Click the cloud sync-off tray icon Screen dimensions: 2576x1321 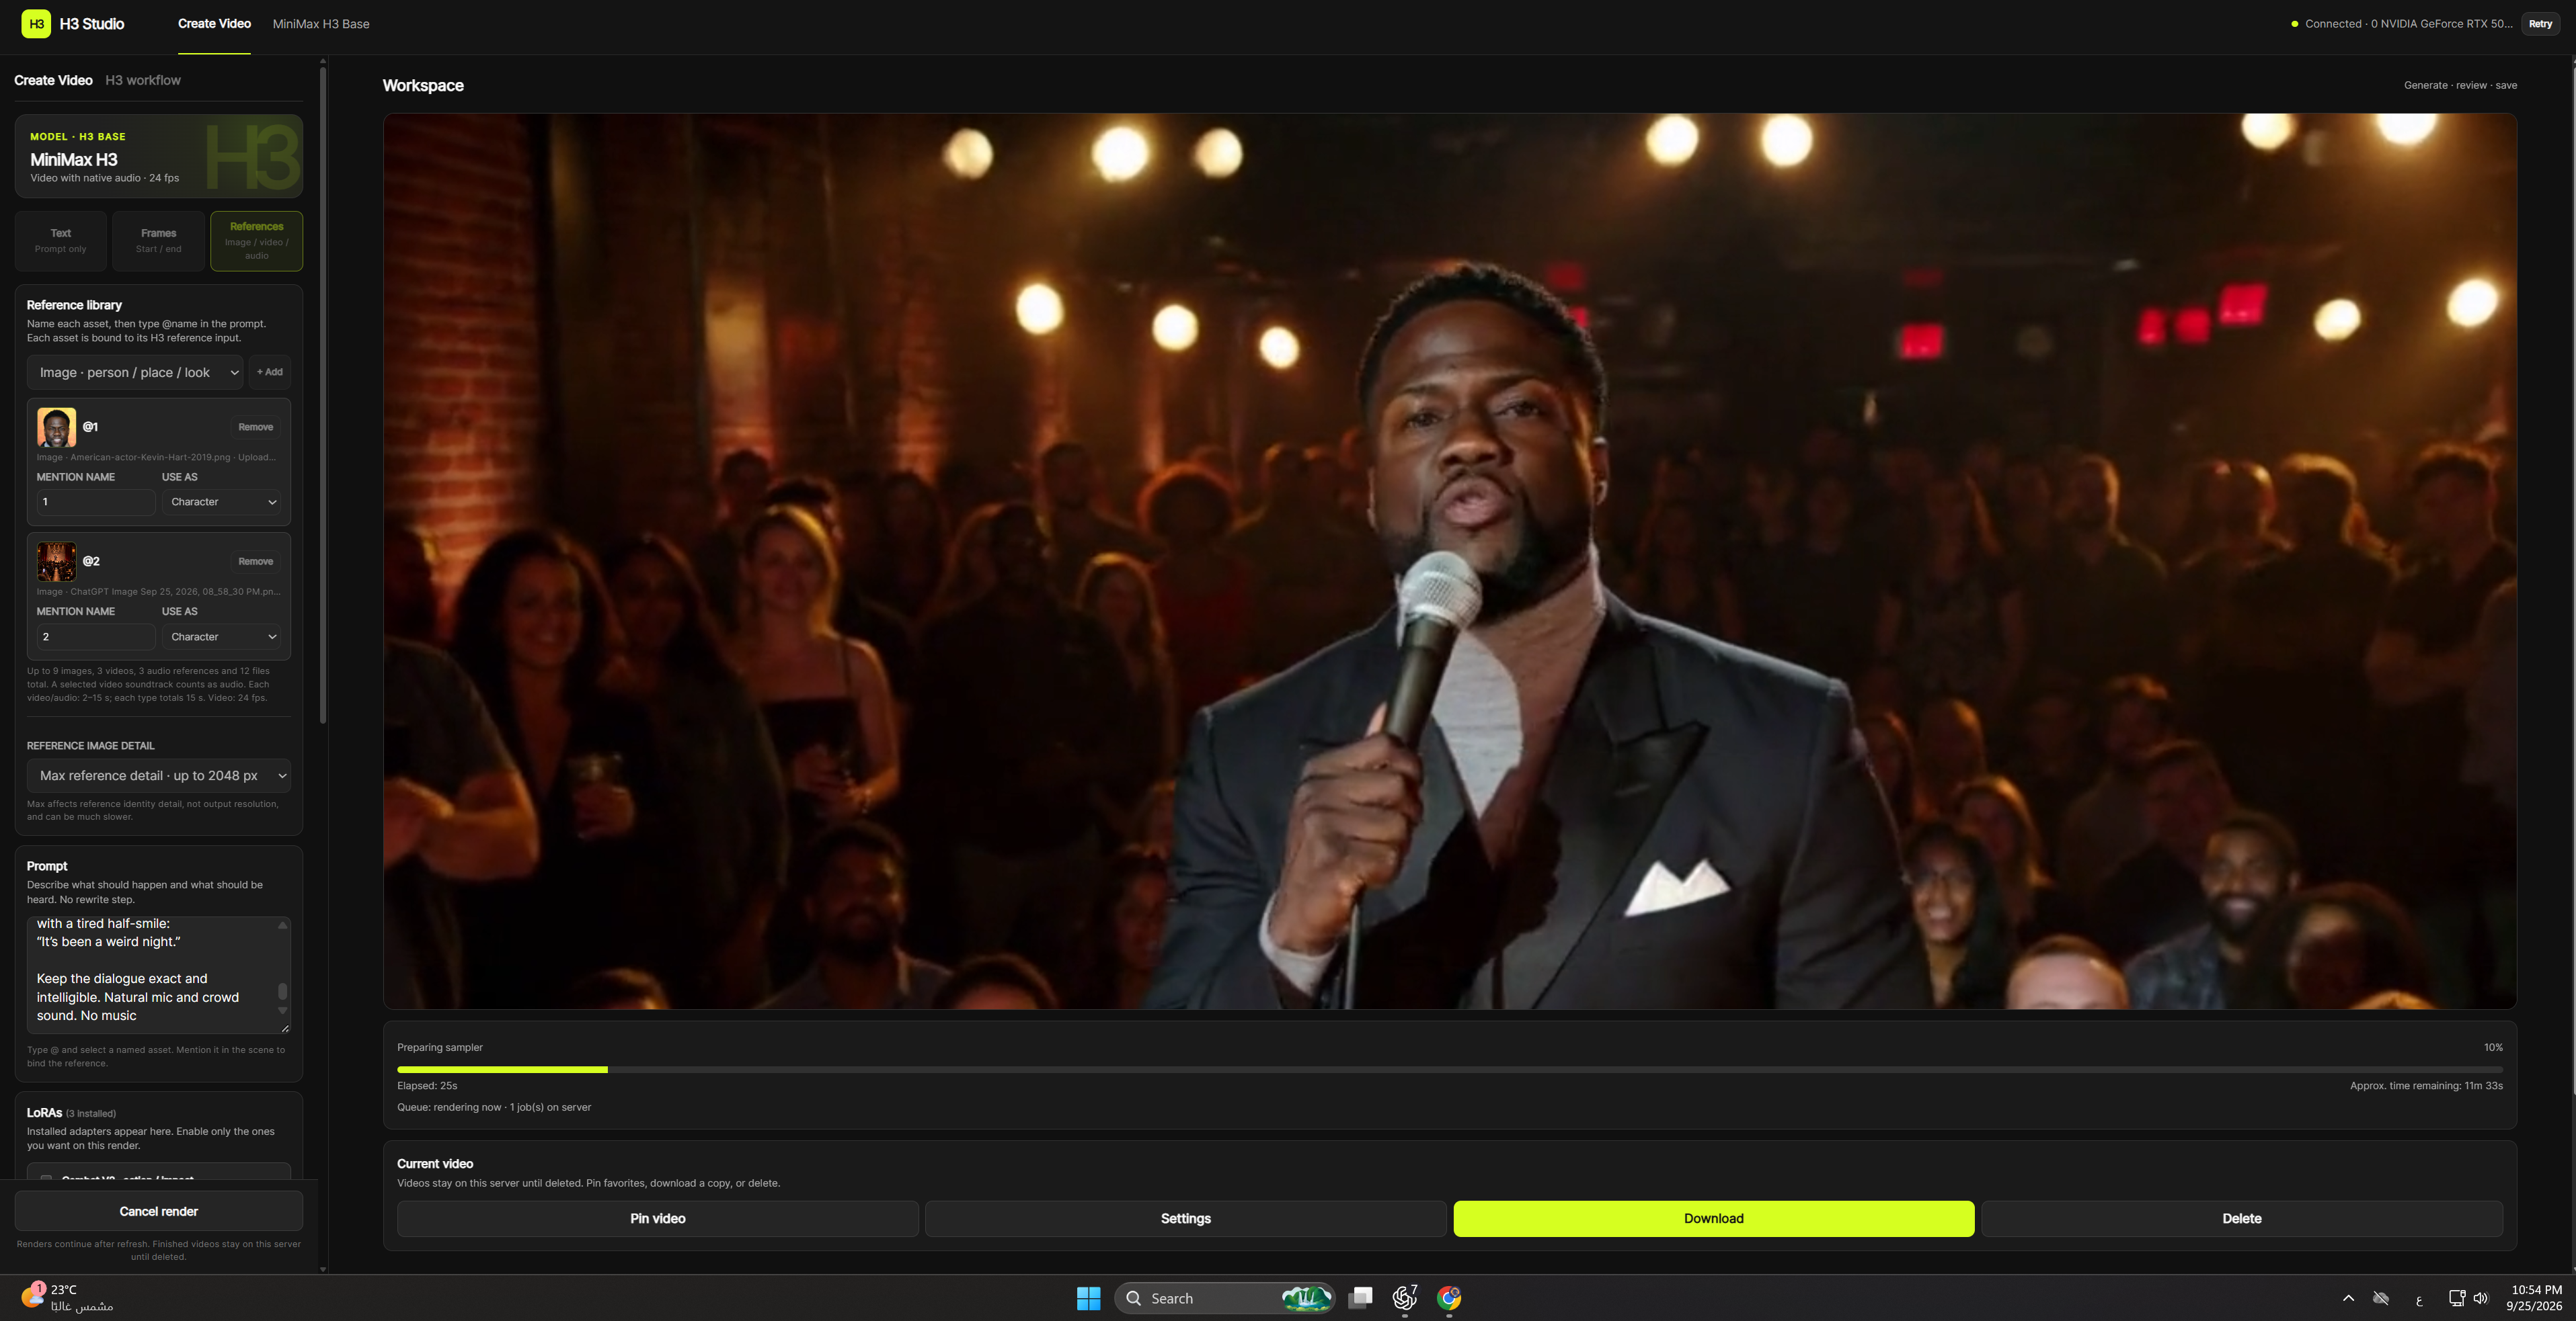pyautogui.click(x=2381, y=1298)
